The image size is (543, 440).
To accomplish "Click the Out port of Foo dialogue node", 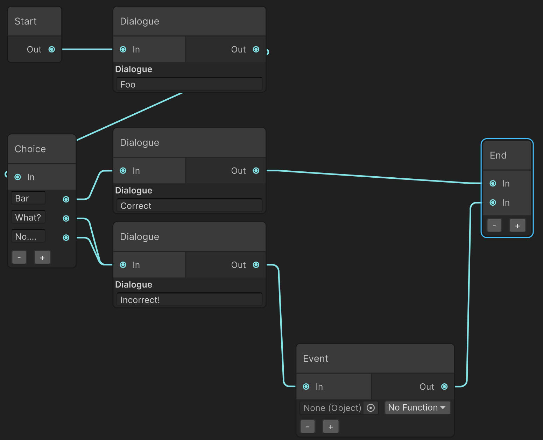I will click(256, 49).
